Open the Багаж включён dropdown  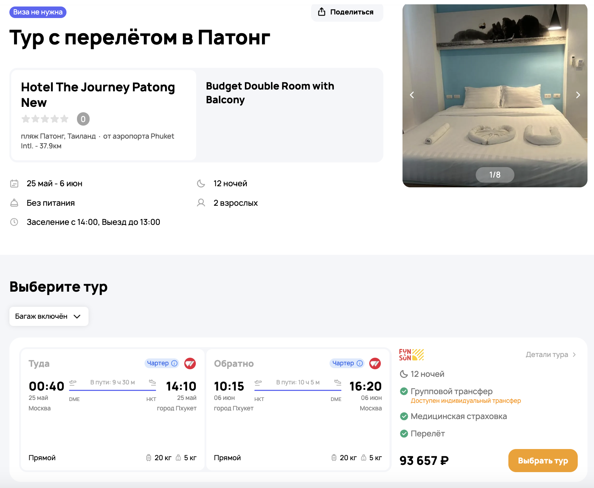tap(49, 317)
